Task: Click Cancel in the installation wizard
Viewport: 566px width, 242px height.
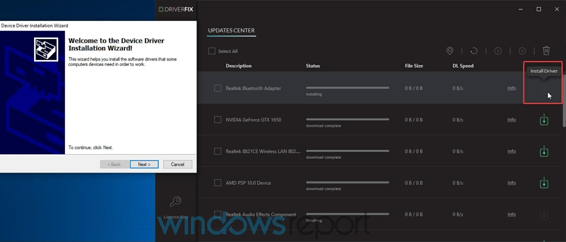Action: pos(177,164)
